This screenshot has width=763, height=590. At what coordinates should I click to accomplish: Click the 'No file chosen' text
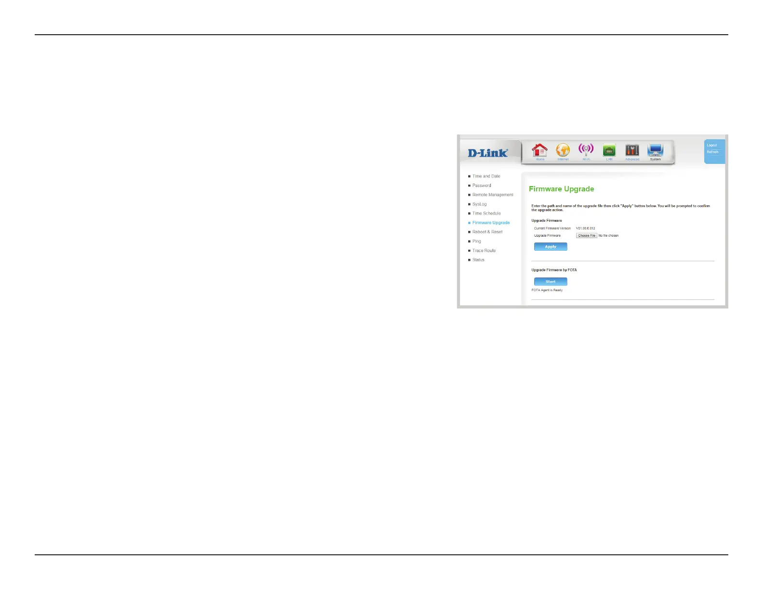[x=608, y=236]
